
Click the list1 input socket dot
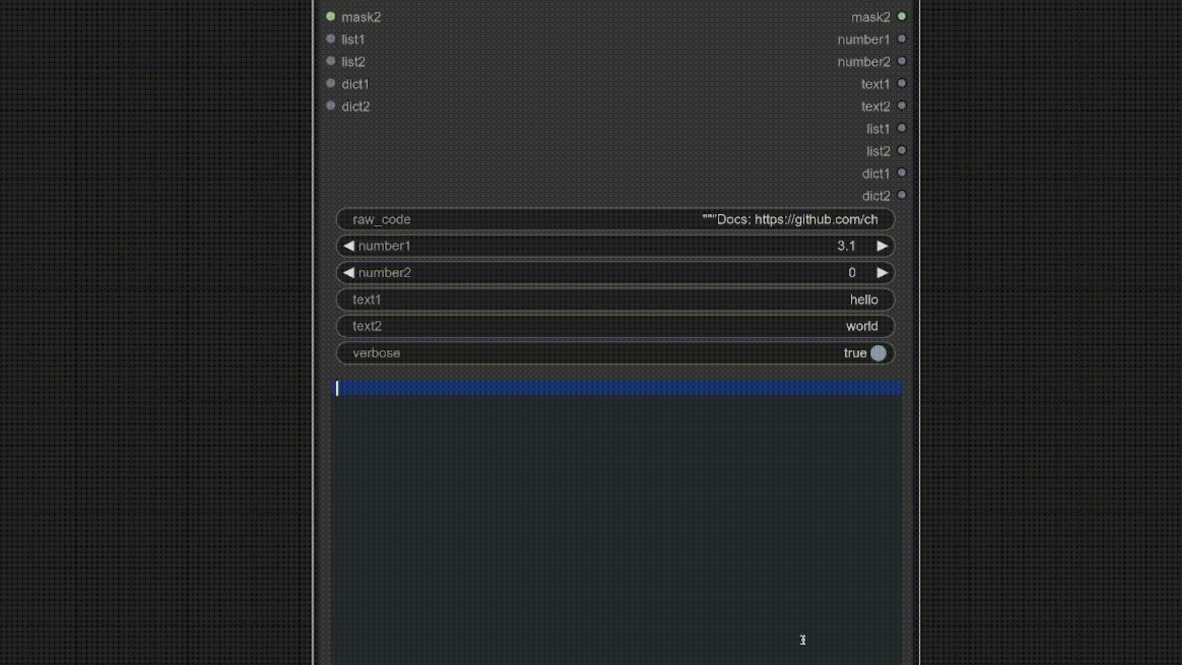tap(331, 39)
